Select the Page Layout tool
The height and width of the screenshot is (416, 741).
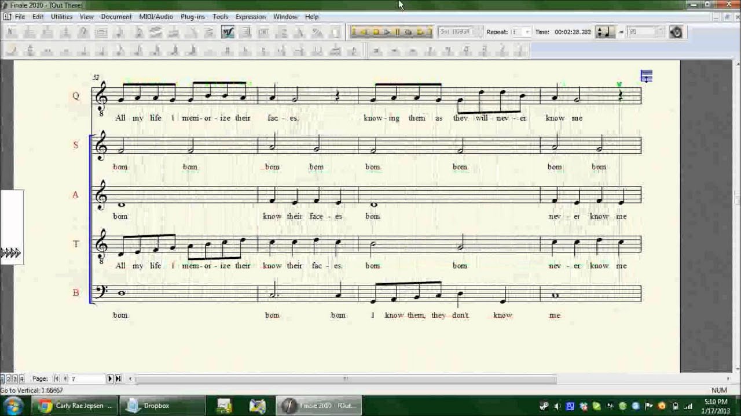336,32
